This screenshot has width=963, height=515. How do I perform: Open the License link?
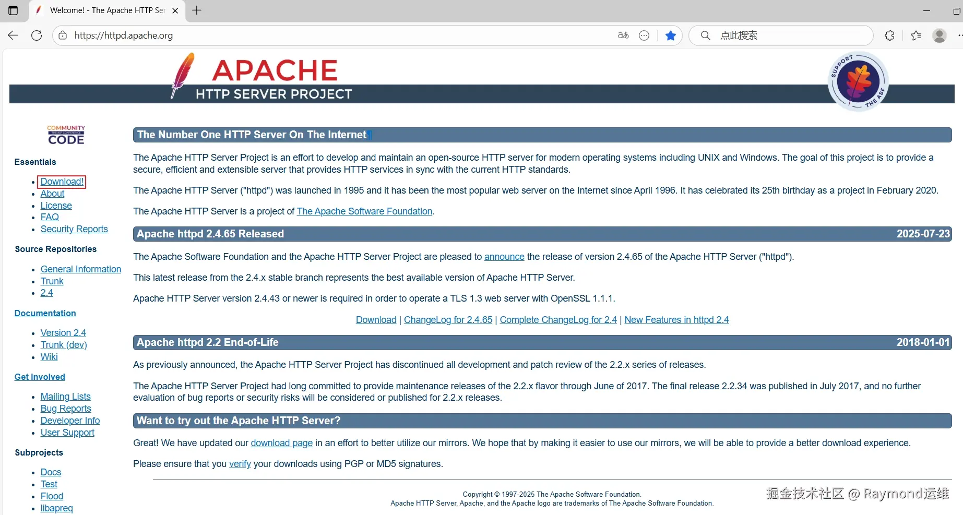[56, 206]
